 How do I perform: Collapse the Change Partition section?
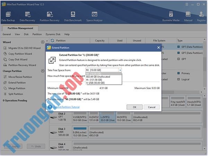click(x=43, y=71)
